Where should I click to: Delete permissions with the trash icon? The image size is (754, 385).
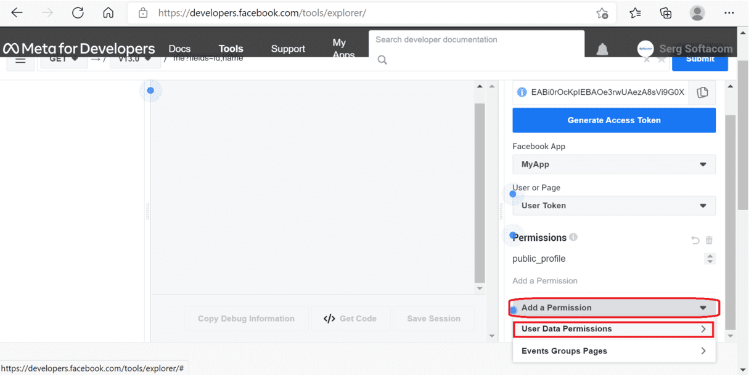click(709, 240)
